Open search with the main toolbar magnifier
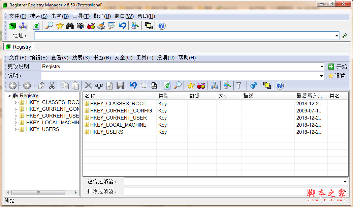Screen dimensions: 353x207 pos(49,26)
